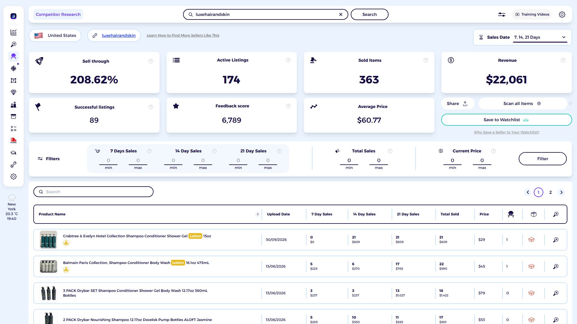Image resolution: width=577 pixels, height=324 pixels.
Task: Click the 7 Days Sales min input
Action: [108, 160]
